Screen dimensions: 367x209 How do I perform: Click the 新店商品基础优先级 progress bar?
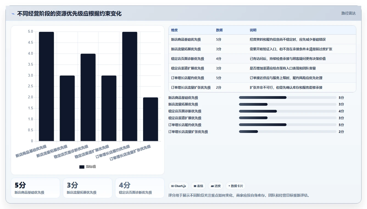click(288, 97)
